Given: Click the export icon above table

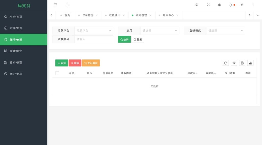Looking at the screenshot, I should [250, 63].
